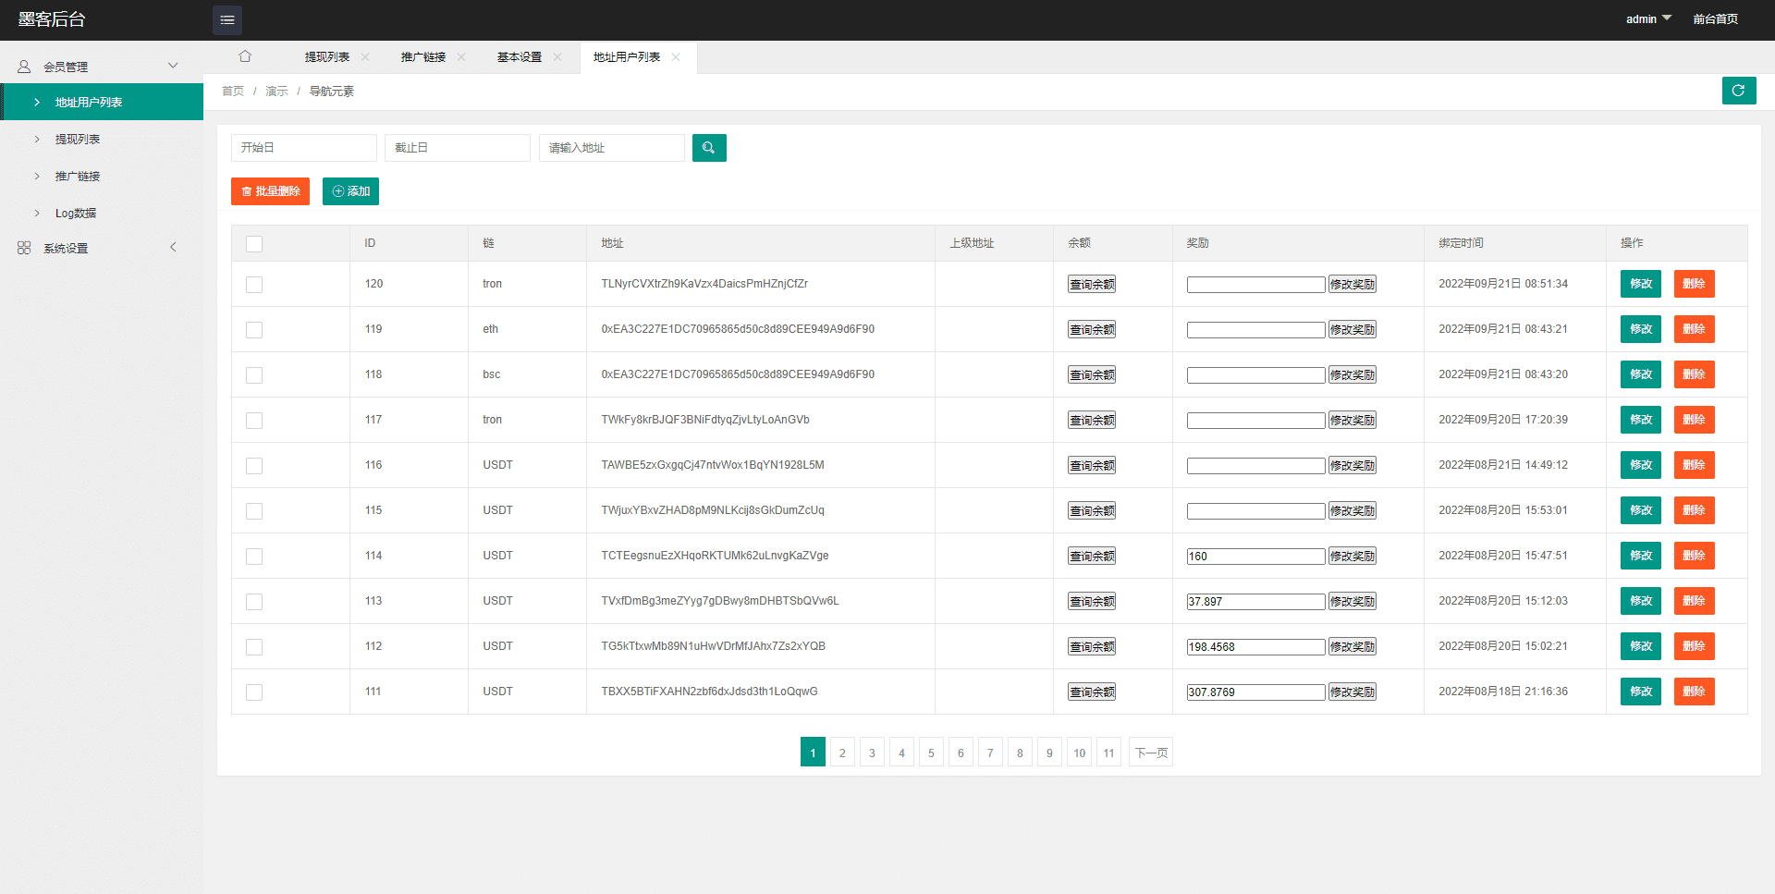The width and height of the screenshot is (1775, 894).
Task: Open the home tab icon
Action: (x=245, y=56)
